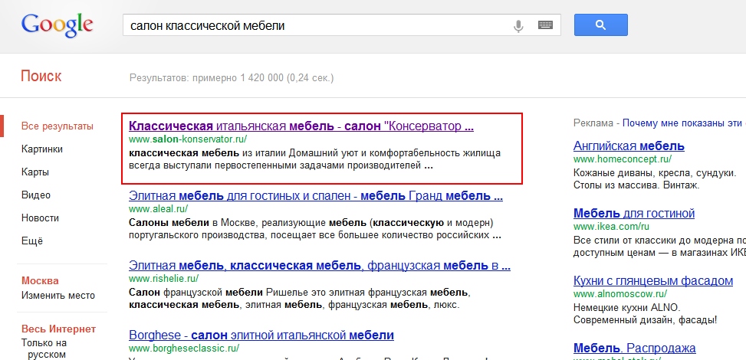
Task: Open the on-screen keyboard icon
Action: pos(545,25)
